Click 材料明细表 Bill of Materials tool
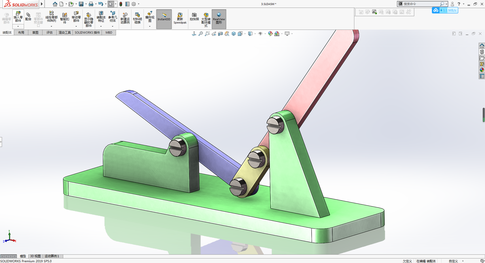This screenshot has width=485, height=263. pos(137,18)
